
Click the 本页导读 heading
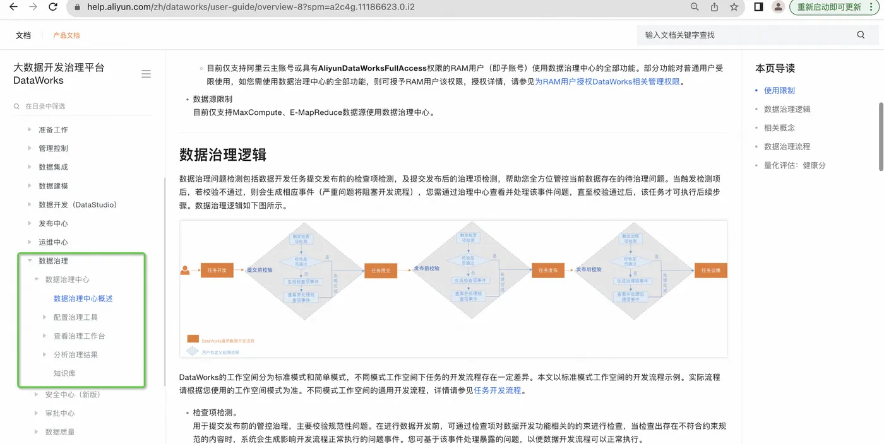pyautogui.click(x=775, y=68)
